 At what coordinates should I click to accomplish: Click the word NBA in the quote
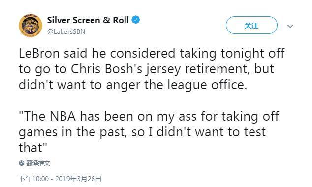(x=62, y=116)
